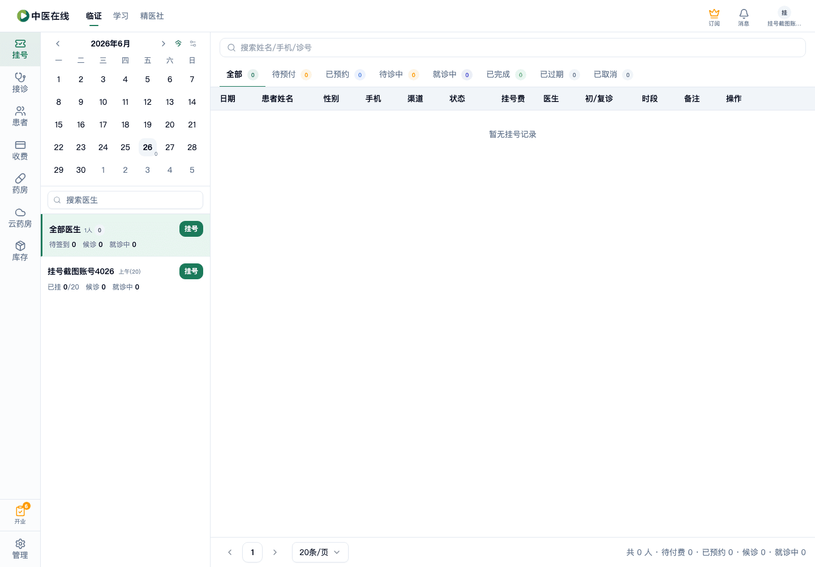The width and height of the screenshot is (815, 567).
Task: Open the 开业 checklist icon
Action: (20, 514)
